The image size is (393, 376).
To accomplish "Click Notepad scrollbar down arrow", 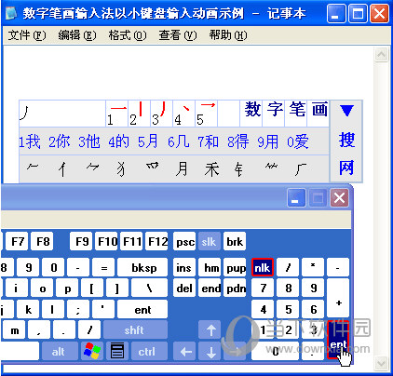I will pos(382,363).
